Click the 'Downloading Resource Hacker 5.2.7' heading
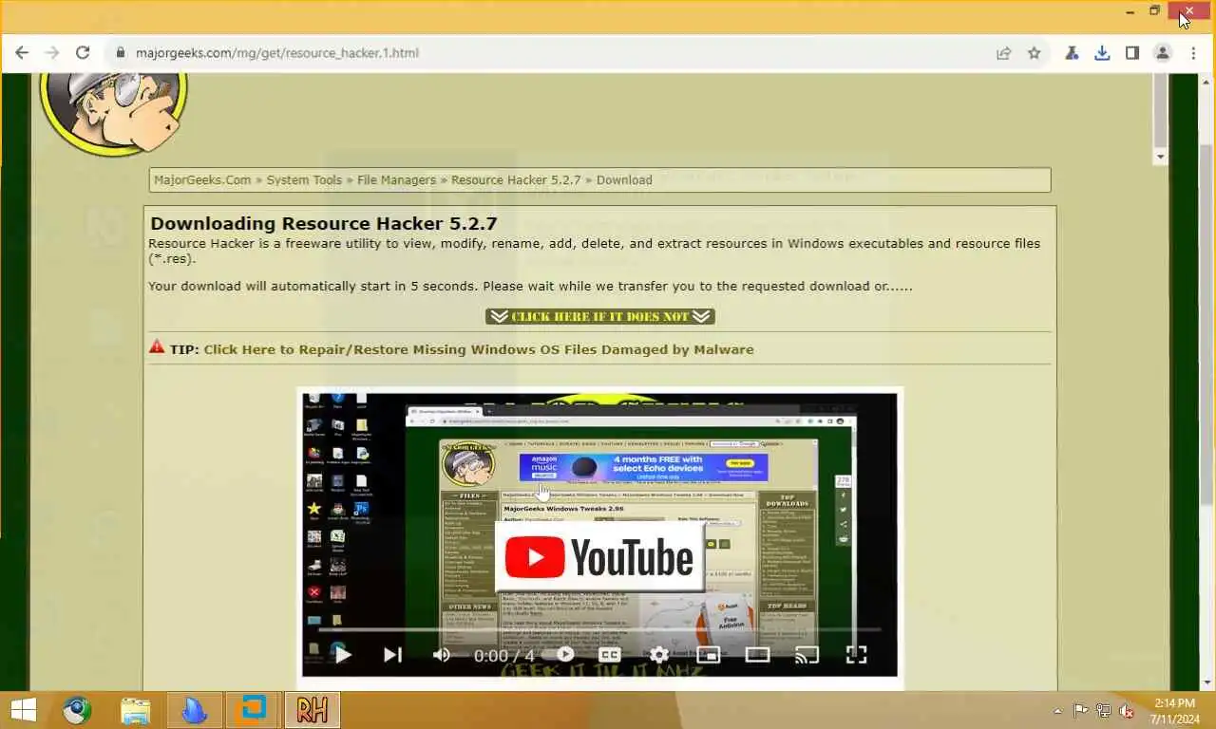The image size is (1216, 729). 324,224
